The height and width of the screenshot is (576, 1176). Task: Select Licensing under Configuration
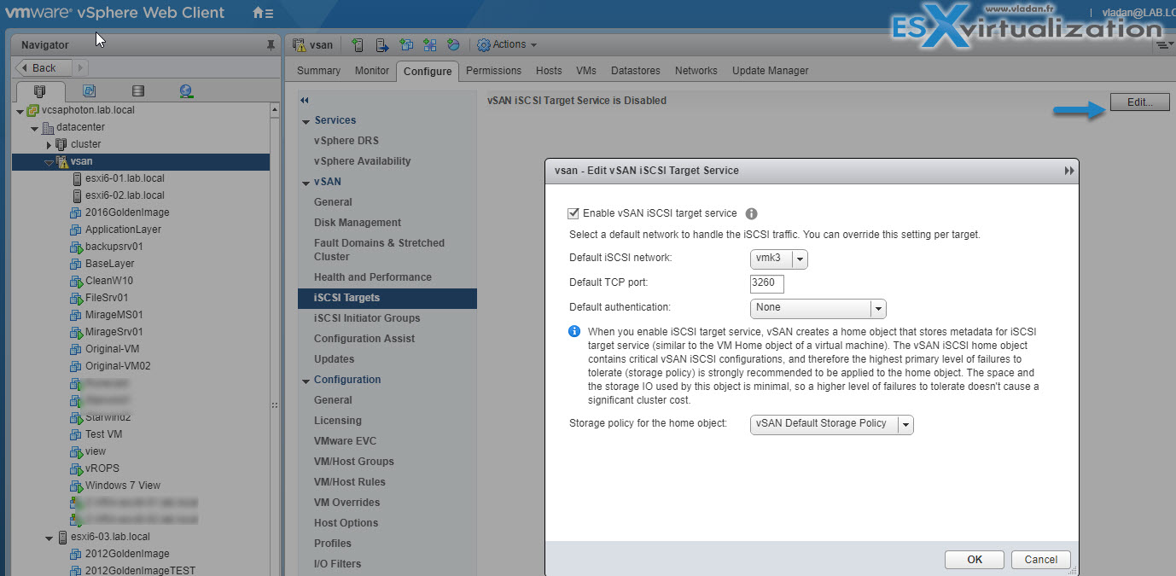click(x=338, y=421)
